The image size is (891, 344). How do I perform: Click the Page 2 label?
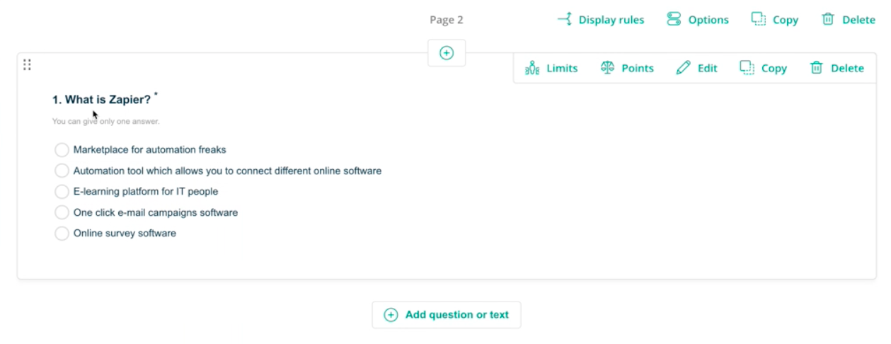point(447,20)
